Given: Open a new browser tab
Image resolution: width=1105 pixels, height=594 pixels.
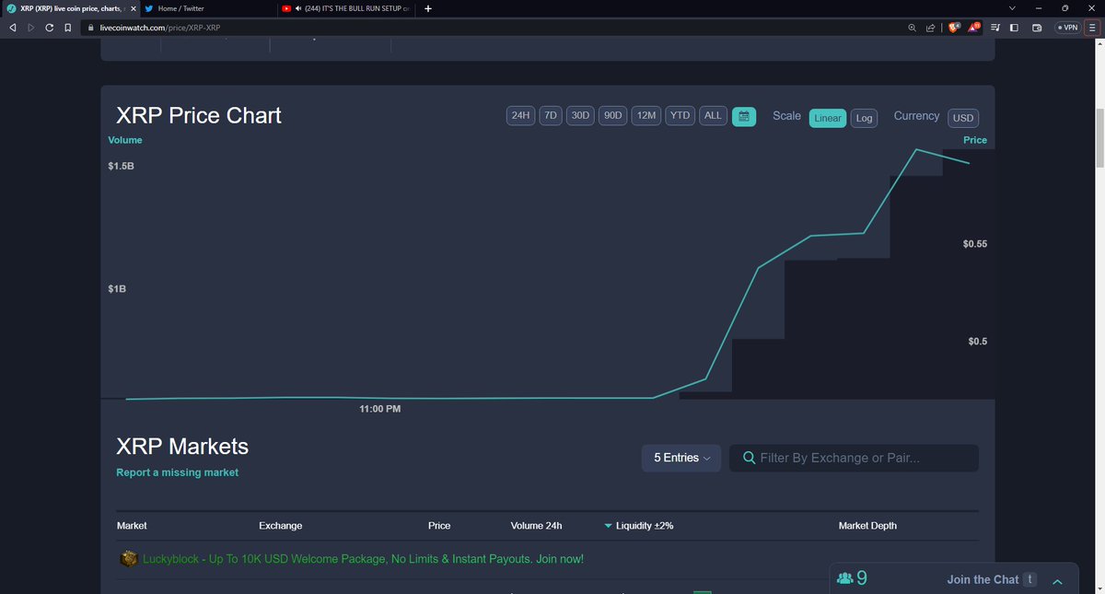Looking at the screenshot, I should pyautogui.click(x=427, y=8).
